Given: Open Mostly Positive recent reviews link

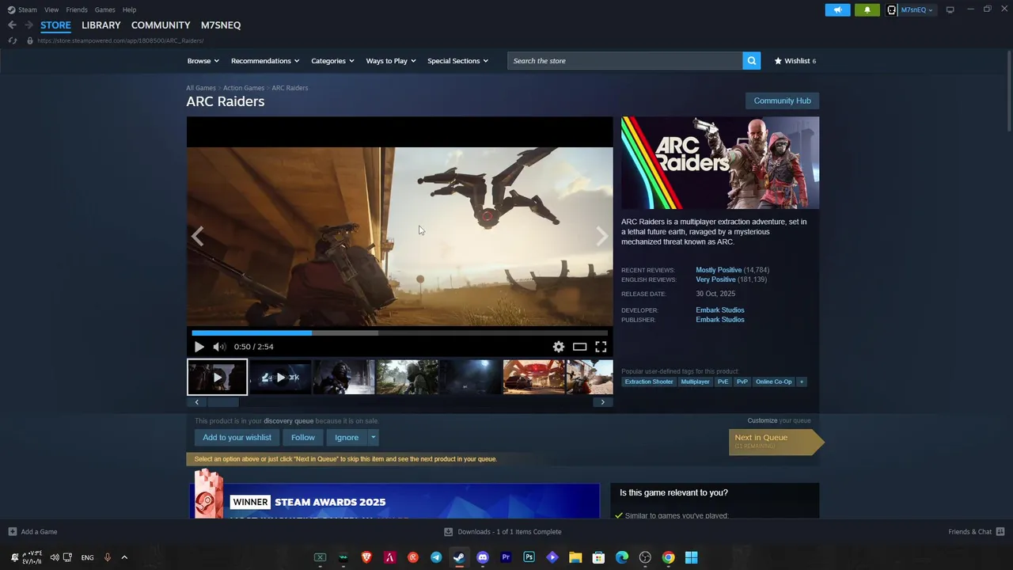Looking at the screenshot, I should tap(719, 270).
